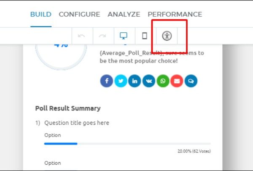
Task: Click the Twitter share icon
Action: (121, 81)
